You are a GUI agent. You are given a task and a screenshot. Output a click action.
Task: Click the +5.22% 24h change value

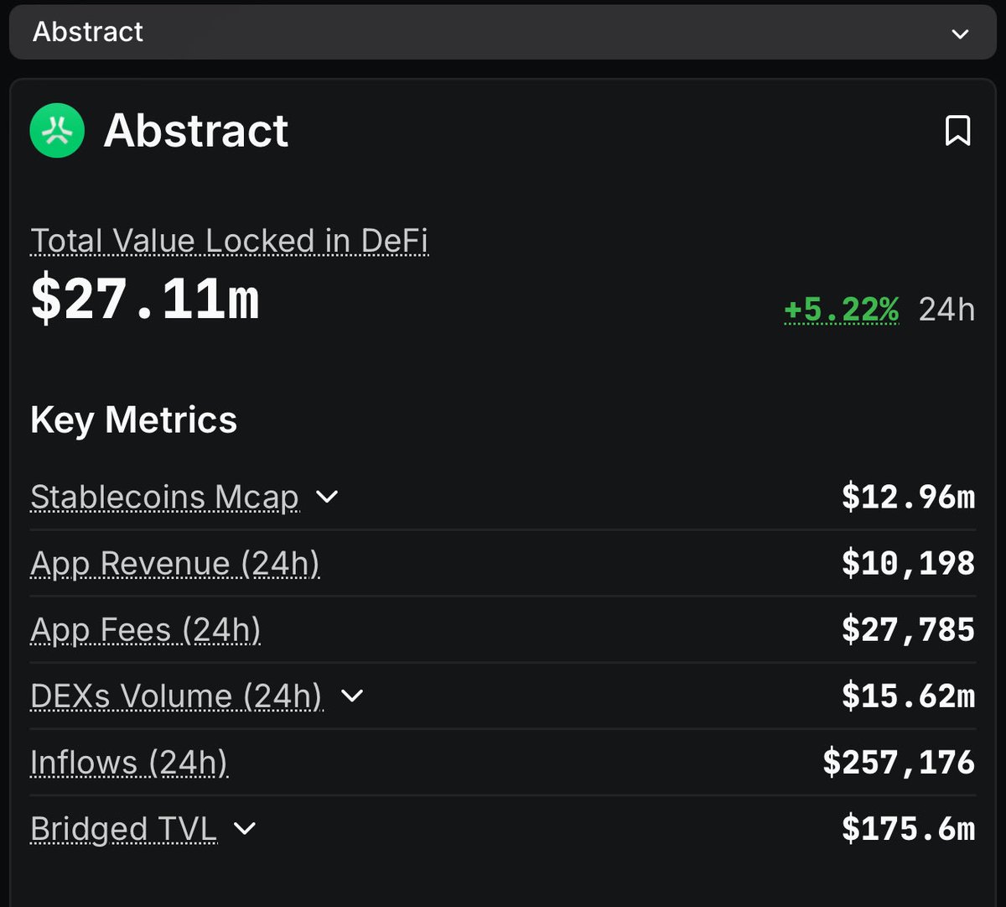click(841, 310)
